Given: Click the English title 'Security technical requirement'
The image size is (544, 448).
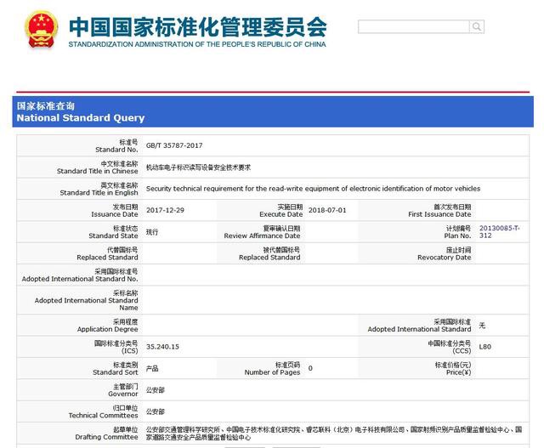Looking at the screenshot, I should click(x=313, y=189).
